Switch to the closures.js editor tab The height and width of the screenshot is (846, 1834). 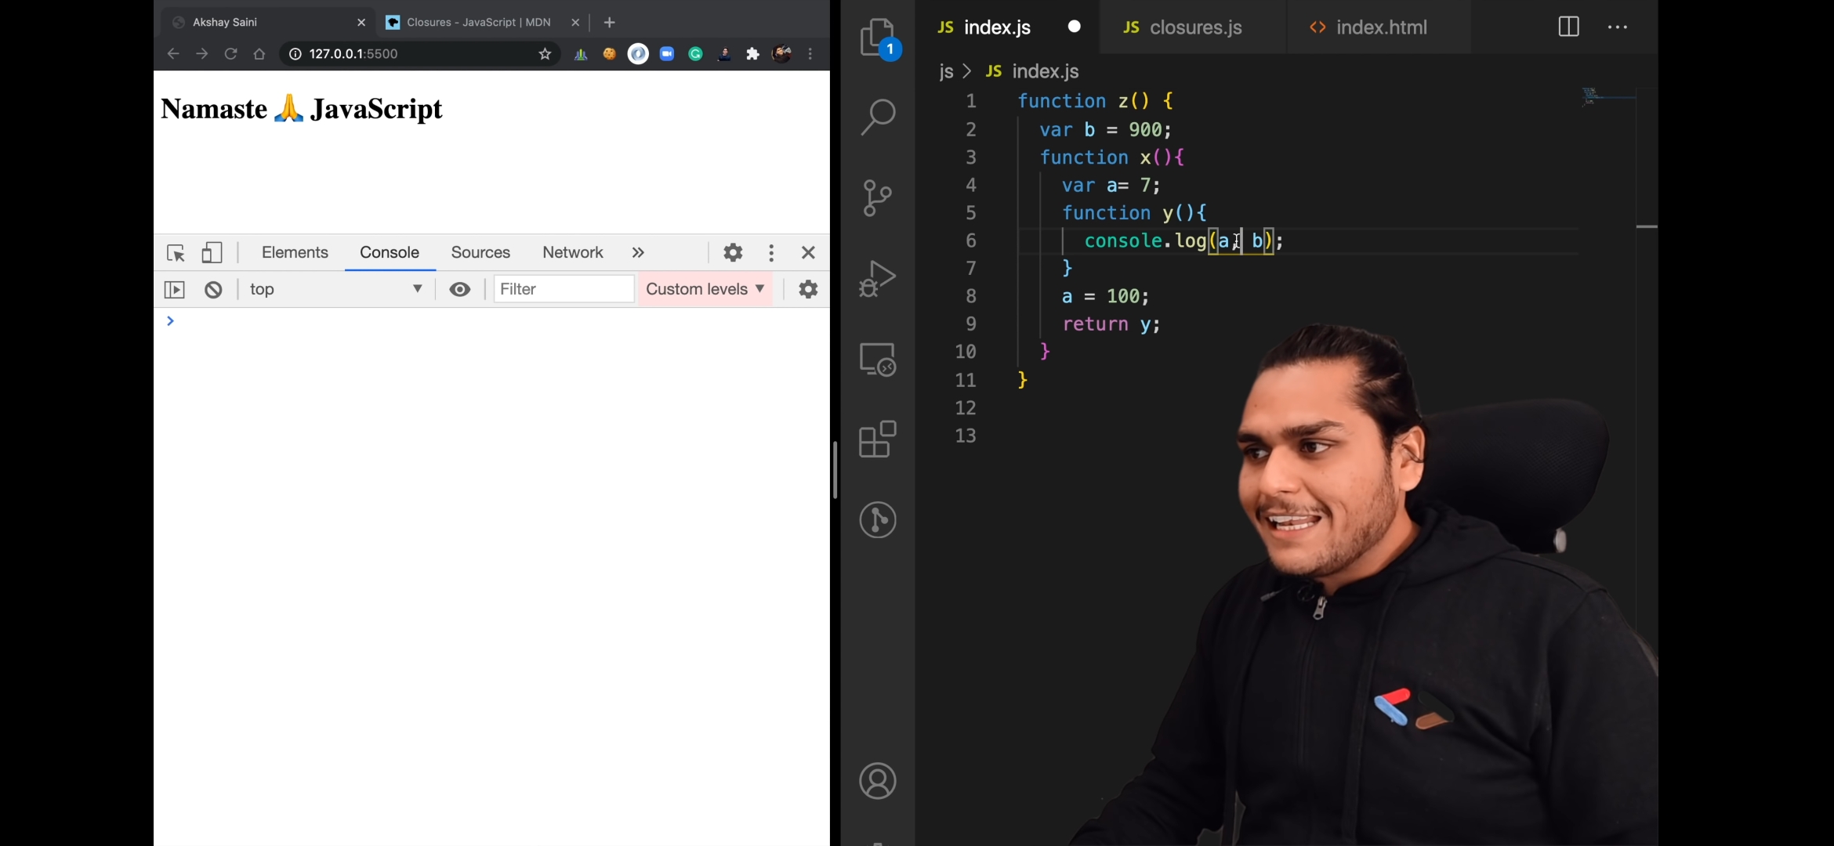click(x=1194, y=27)
